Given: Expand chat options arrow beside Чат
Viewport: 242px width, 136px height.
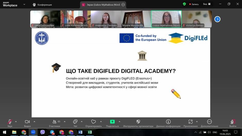Looking at the screenshot, I should tap(82, 122).
